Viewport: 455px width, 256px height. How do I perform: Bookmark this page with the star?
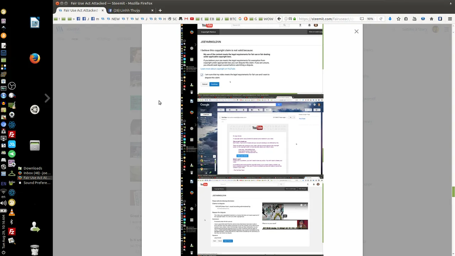click(x=398, y=19)
